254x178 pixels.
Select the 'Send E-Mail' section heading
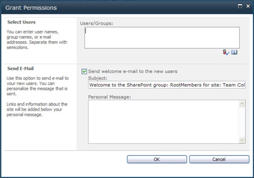click(x=20, y=69)
